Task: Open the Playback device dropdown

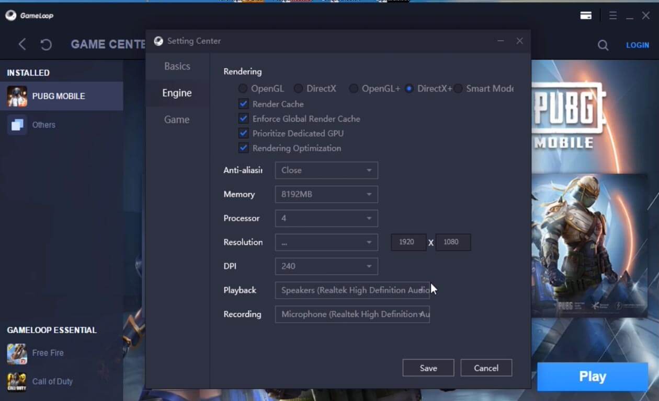Action: coord(353,290)
